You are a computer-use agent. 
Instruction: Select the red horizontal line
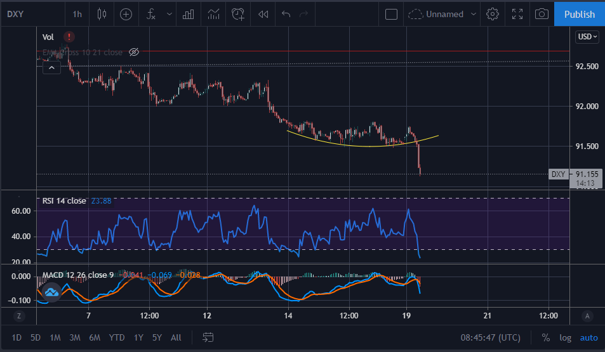[x=303, y=51]
